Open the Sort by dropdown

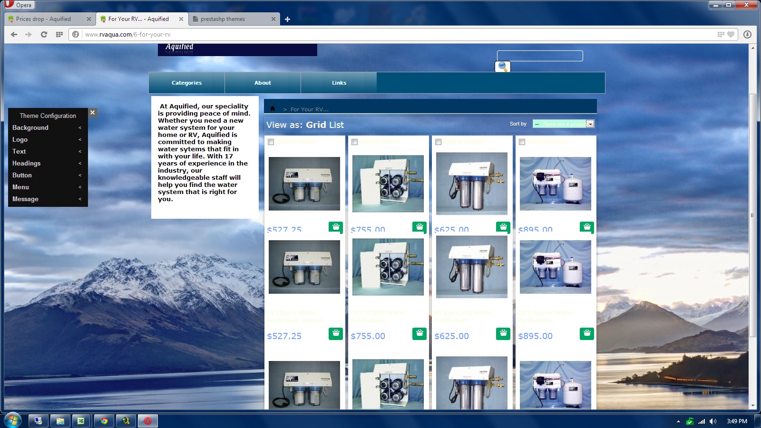point(564,124)
